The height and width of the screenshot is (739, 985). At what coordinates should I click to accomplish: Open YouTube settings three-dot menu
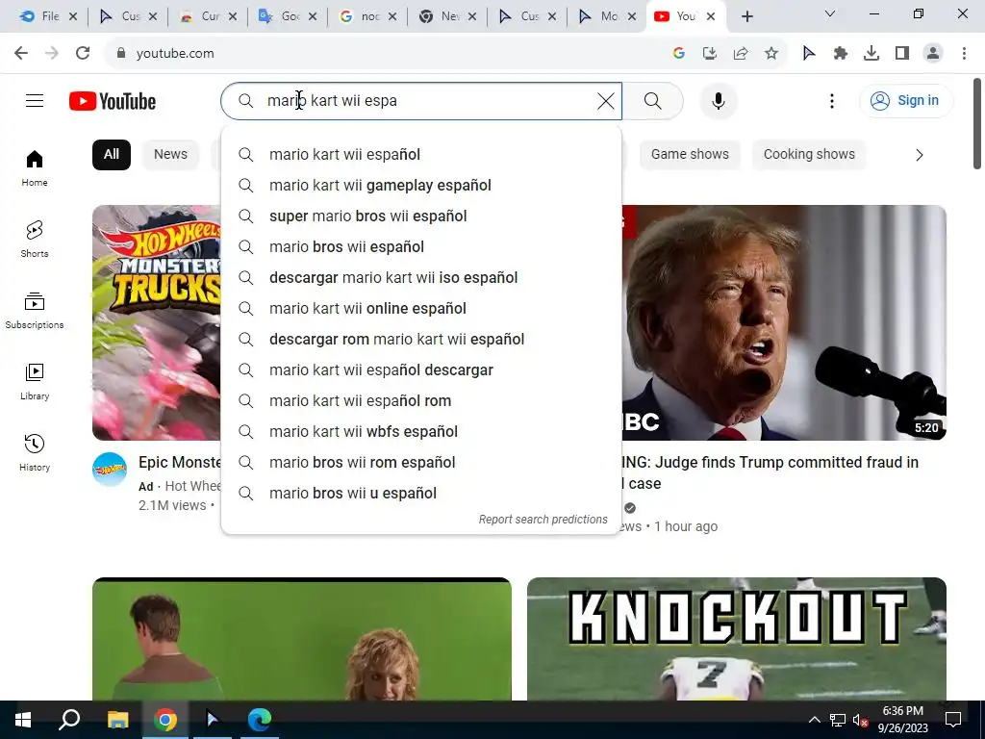[x=832, y=100]
